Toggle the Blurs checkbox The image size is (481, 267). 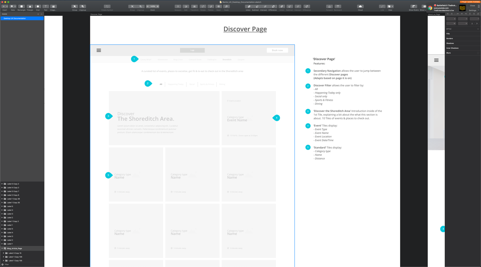coord(478,53)
